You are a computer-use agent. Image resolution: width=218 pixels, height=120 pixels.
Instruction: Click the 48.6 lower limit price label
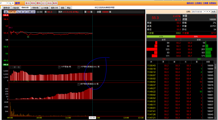[6, 65]
